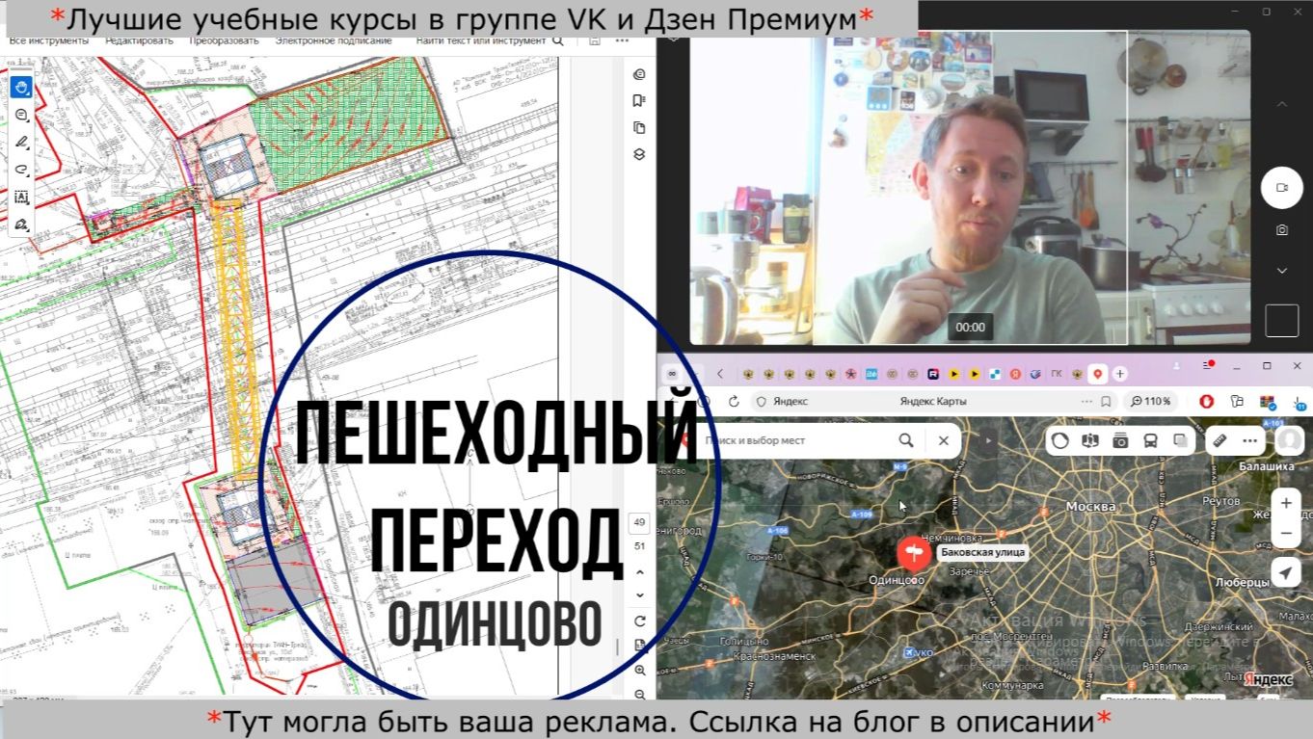Open PDF comments panel on right rail
This screenshot has width=1313, height=739.
point(638,74)
